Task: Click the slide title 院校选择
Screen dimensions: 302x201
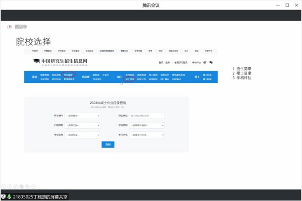Action: 33,42
